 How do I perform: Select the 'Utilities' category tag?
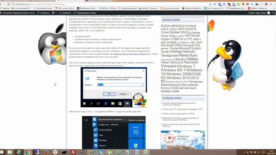pyautogui.click(x=192, y=59)
